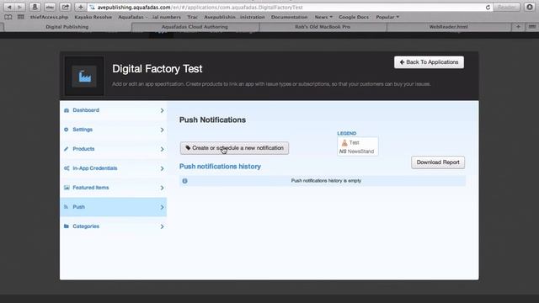Click the Test flask legend icon
This screenshot has width=539, height=303.
[x=344, y=142]
